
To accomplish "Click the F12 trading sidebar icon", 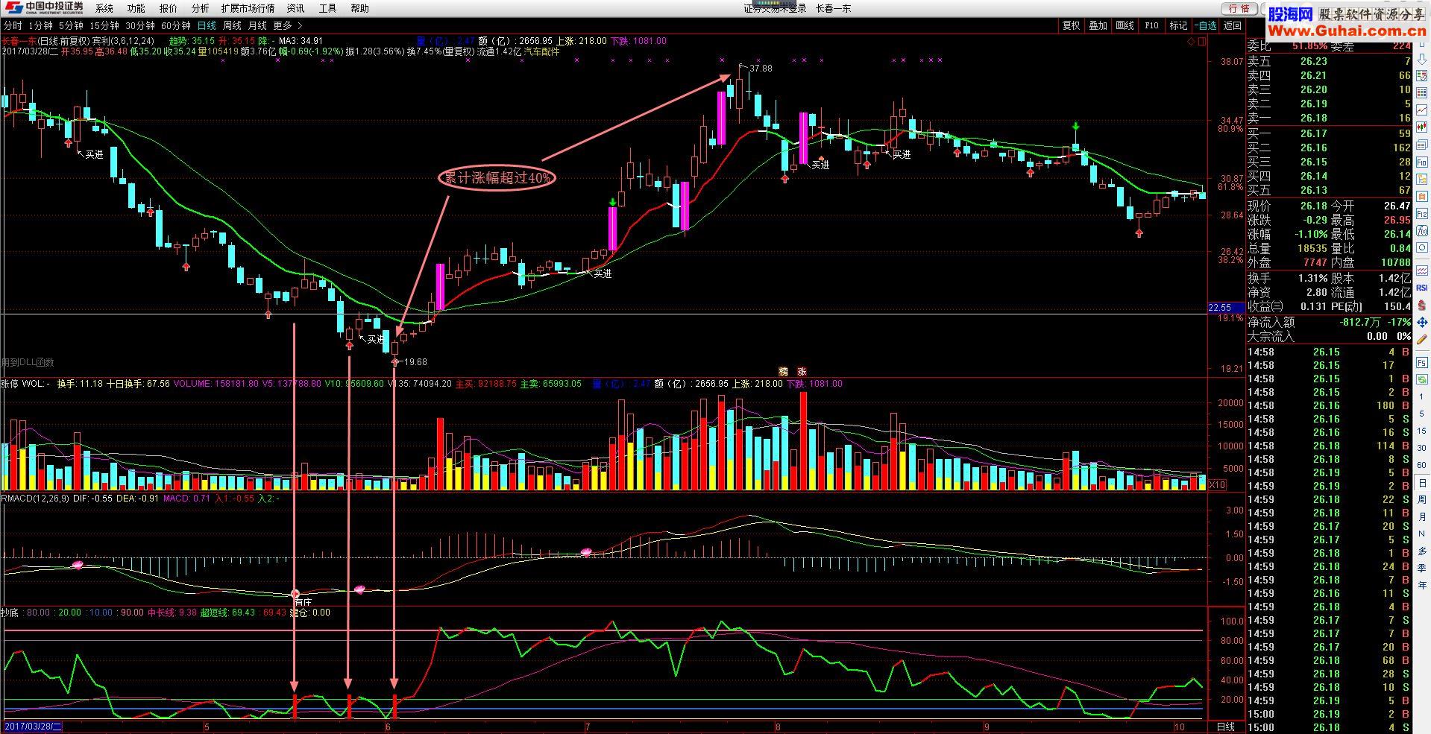I will (1422, 212).
